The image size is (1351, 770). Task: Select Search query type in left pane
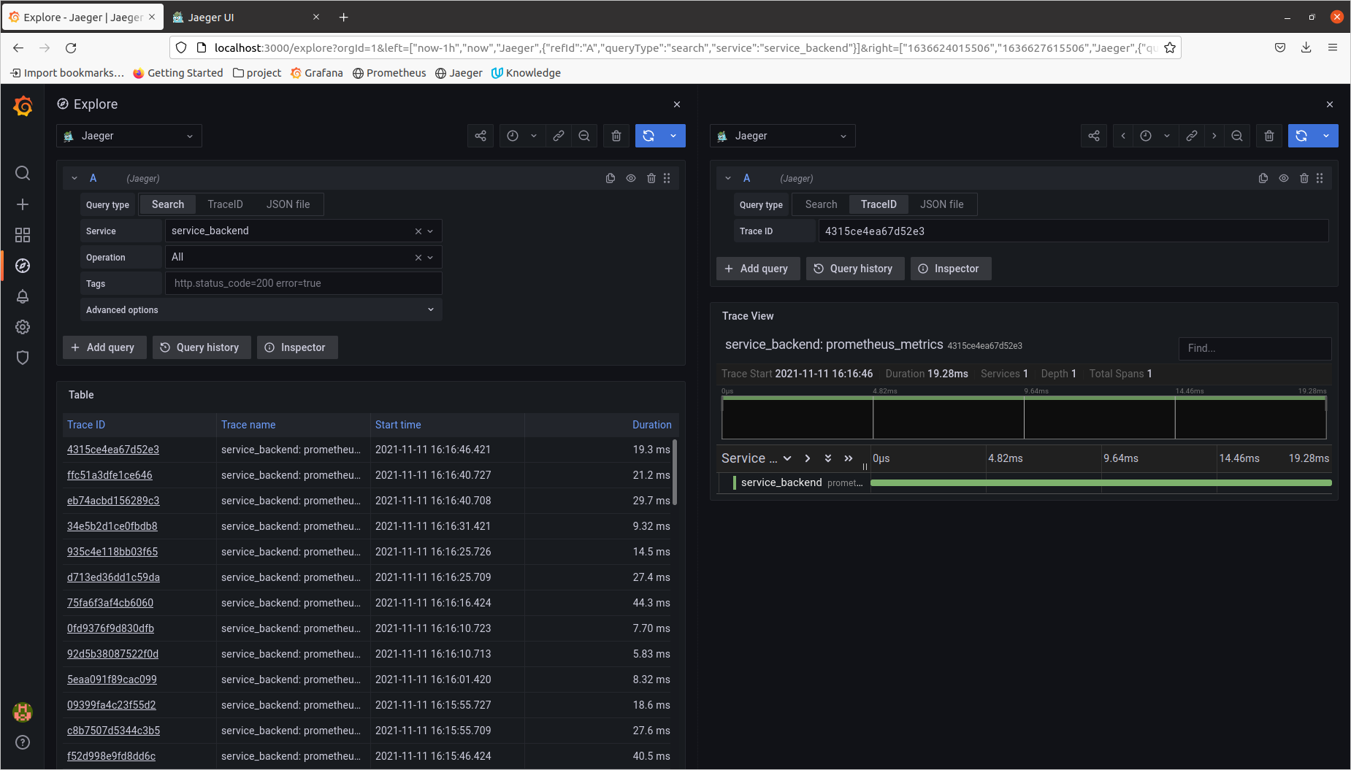click(x=168, y=204)
